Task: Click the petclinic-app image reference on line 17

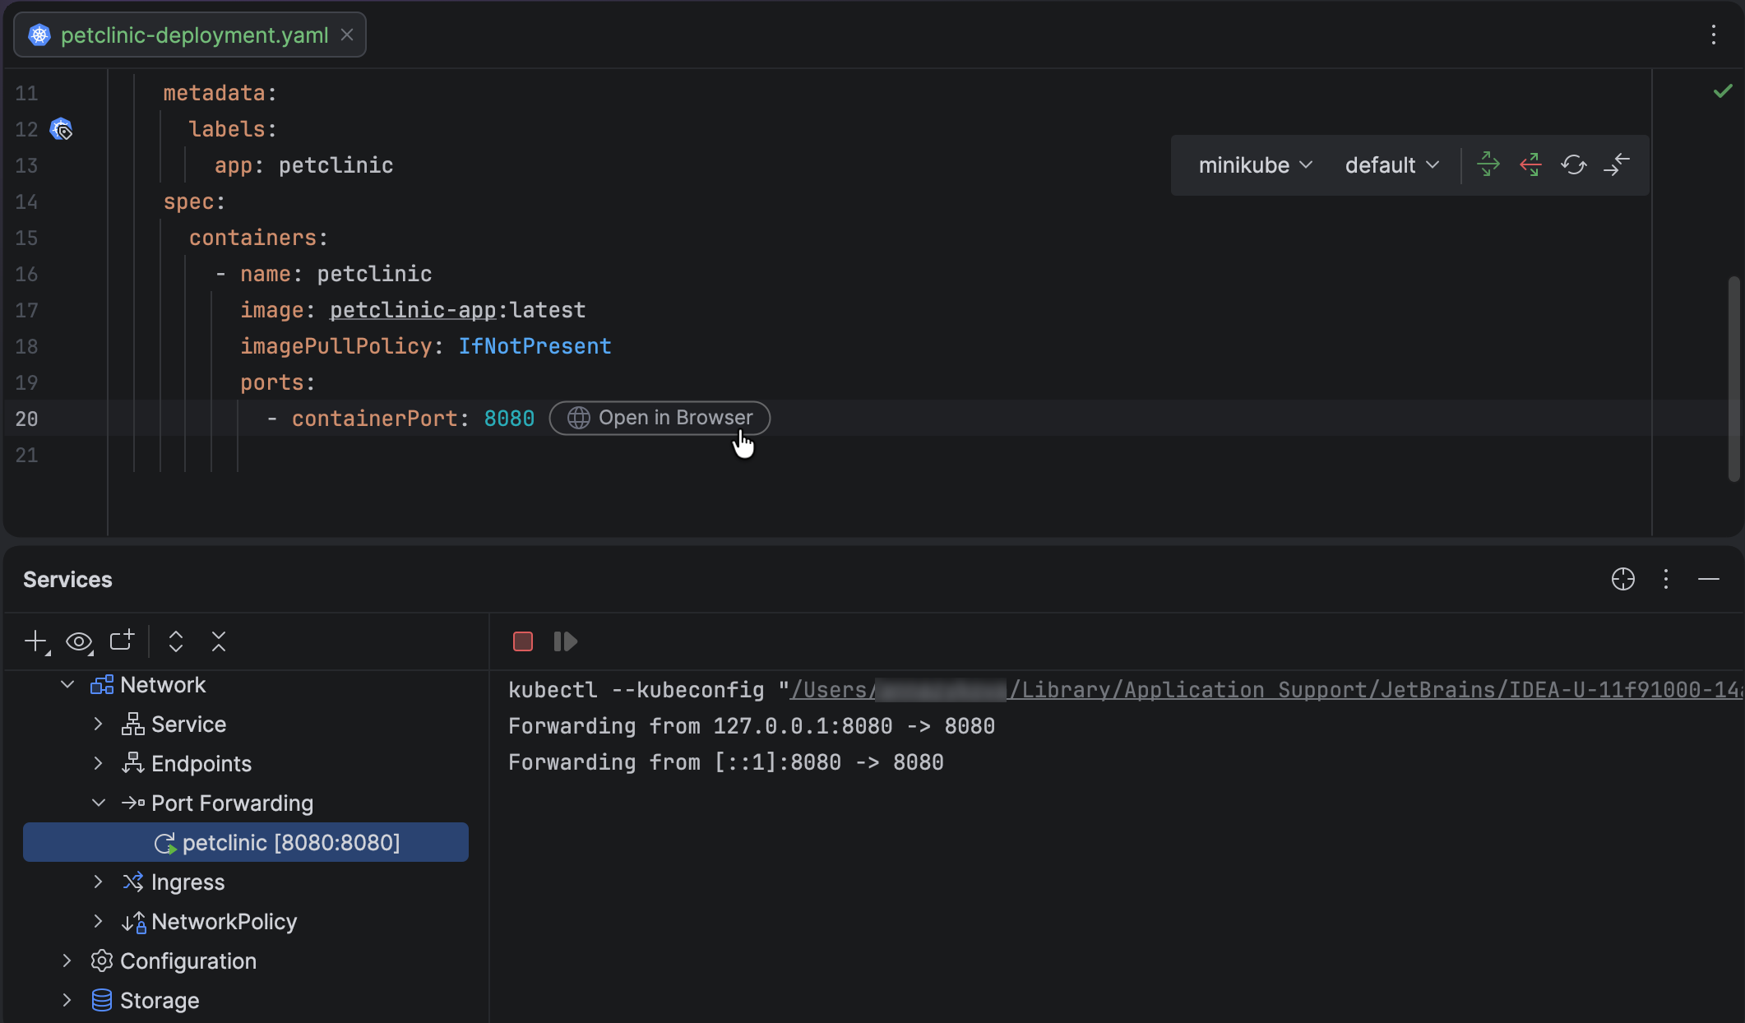Action: [x=413, y=310]
